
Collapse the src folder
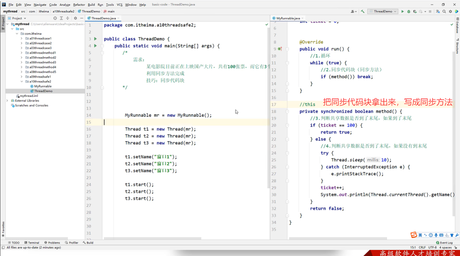pyautogui.click(x=12, y=29)
